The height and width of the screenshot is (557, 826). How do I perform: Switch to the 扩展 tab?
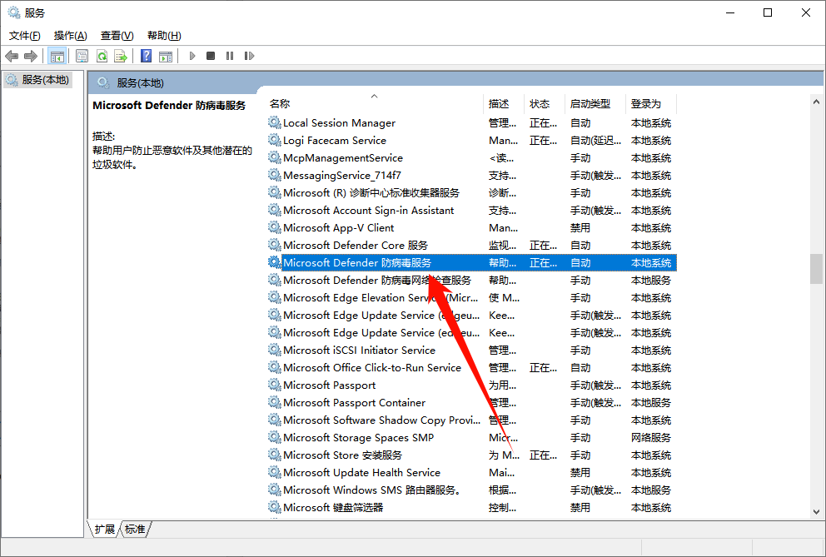pyautogui.click(x=105, y=529)
